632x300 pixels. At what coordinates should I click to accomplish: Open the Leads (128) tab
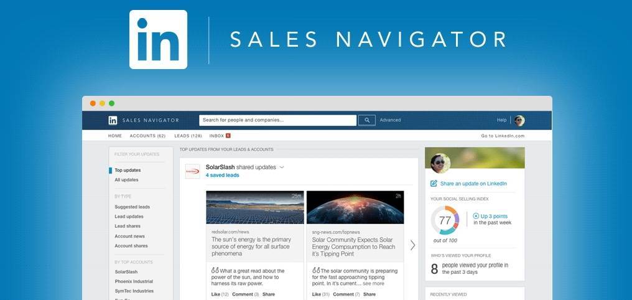tap(188, 136)
